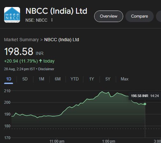Screen dimensions: 161x143
Task: Switch chart to 1M range
Action: pyautogui.click(x=41, y=79)
